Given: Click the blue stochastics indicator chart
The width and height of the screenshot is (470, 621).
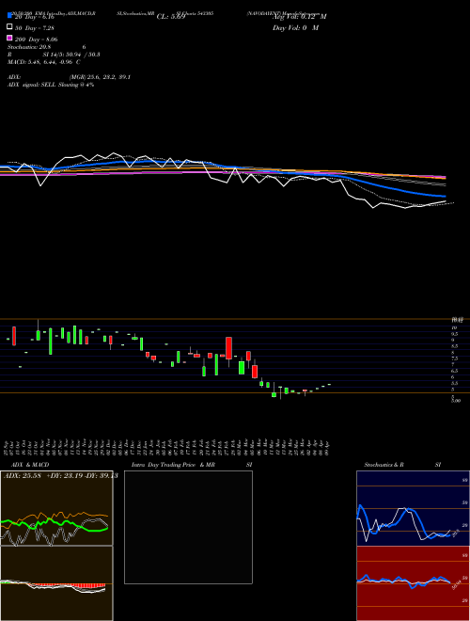Looking at the screenshot, I should click(413, 508).
